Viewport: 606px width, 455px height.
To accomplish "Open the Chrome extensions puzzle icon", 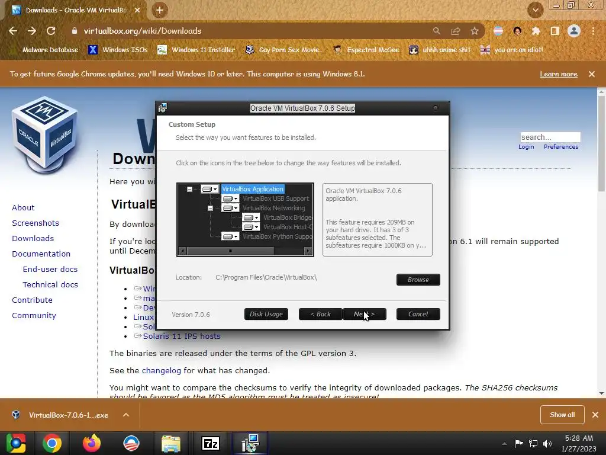I will pyautogui.click(x=536, y=31).
